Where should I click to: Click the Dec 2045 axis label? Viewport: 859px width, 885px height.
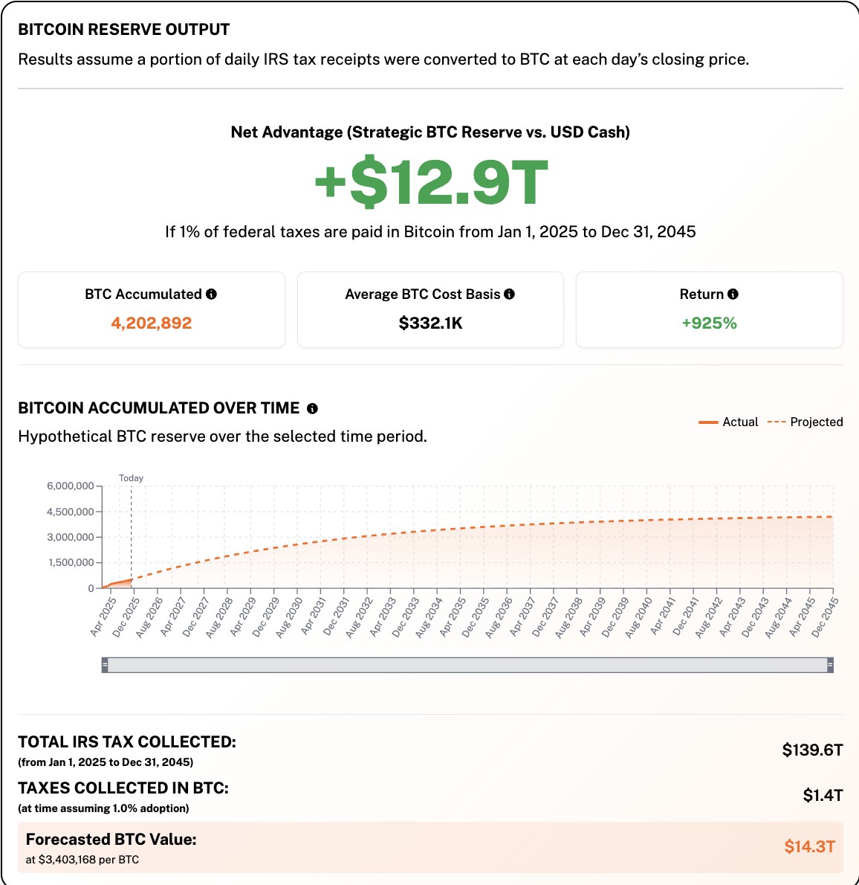tap(824, 618)
